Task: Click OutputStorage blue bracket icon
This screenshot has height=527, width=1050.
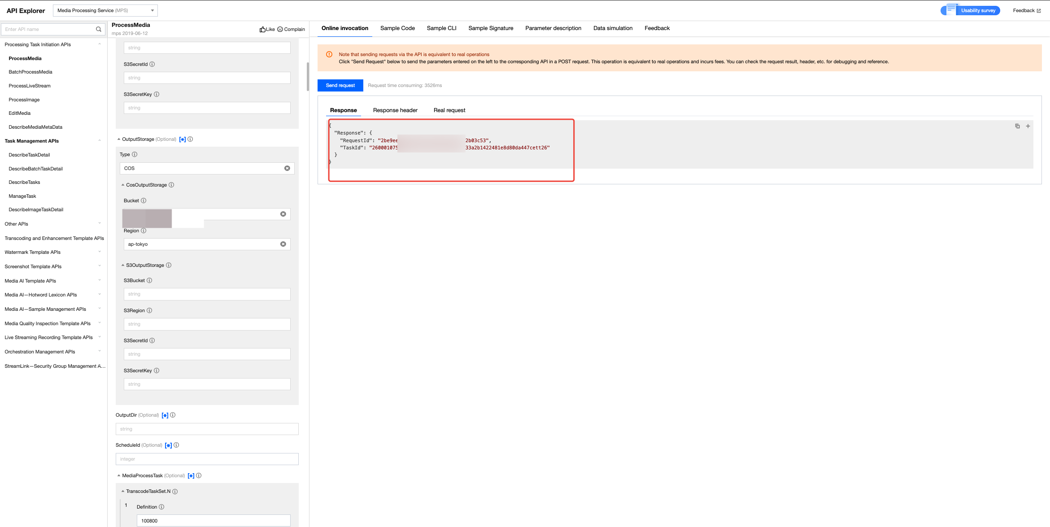Action: [182, 139]
